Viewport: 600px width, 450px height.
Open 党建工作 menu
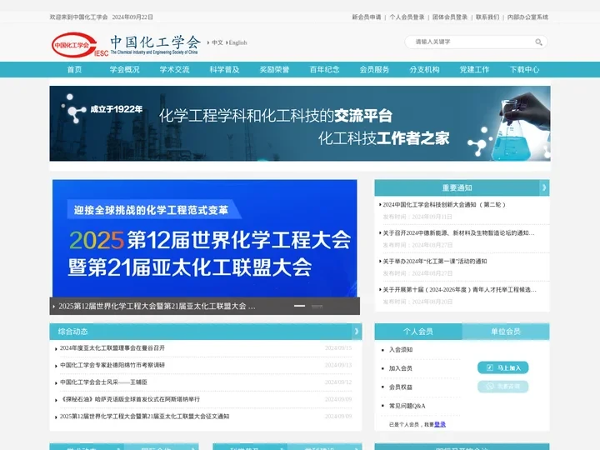pos(474,70)
